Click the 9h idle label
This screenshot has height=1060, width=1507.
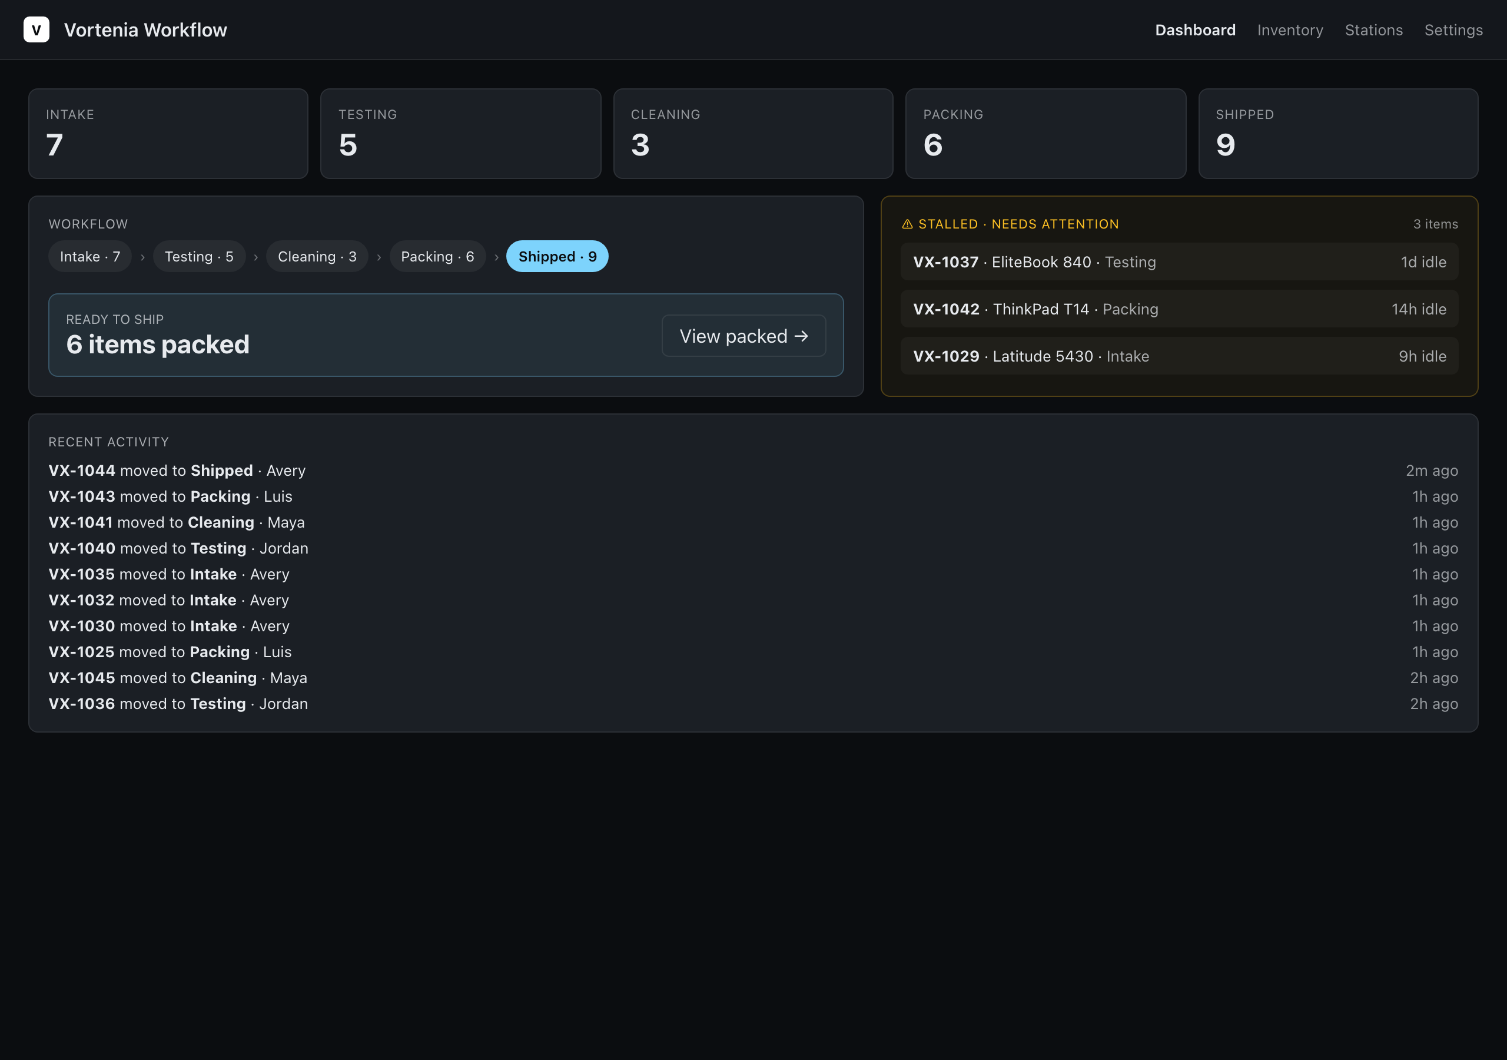pyautogui.click(x=1422, y=356)
